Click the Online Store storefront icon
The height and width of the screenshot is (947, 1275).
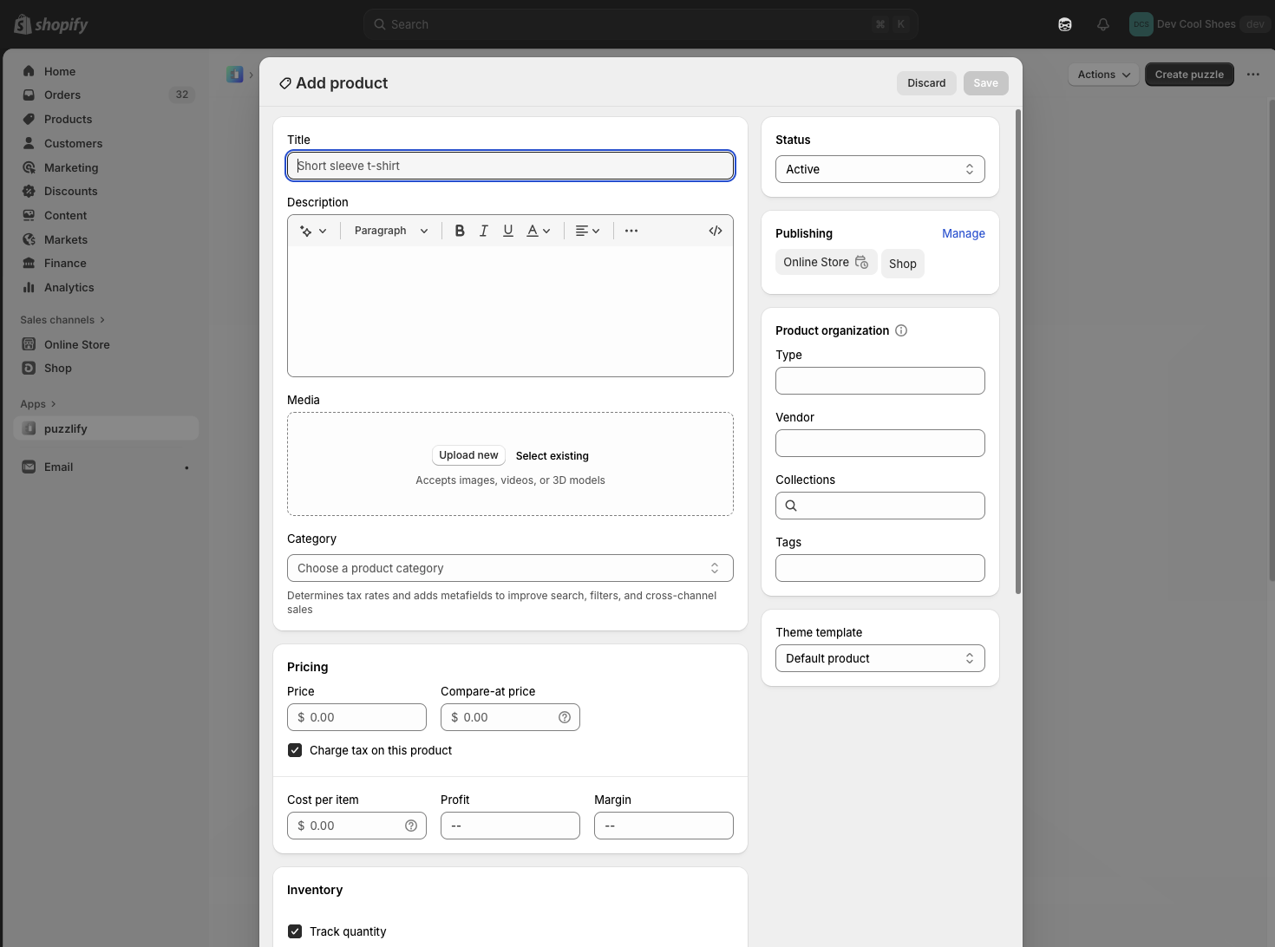(x=29, y=344)
